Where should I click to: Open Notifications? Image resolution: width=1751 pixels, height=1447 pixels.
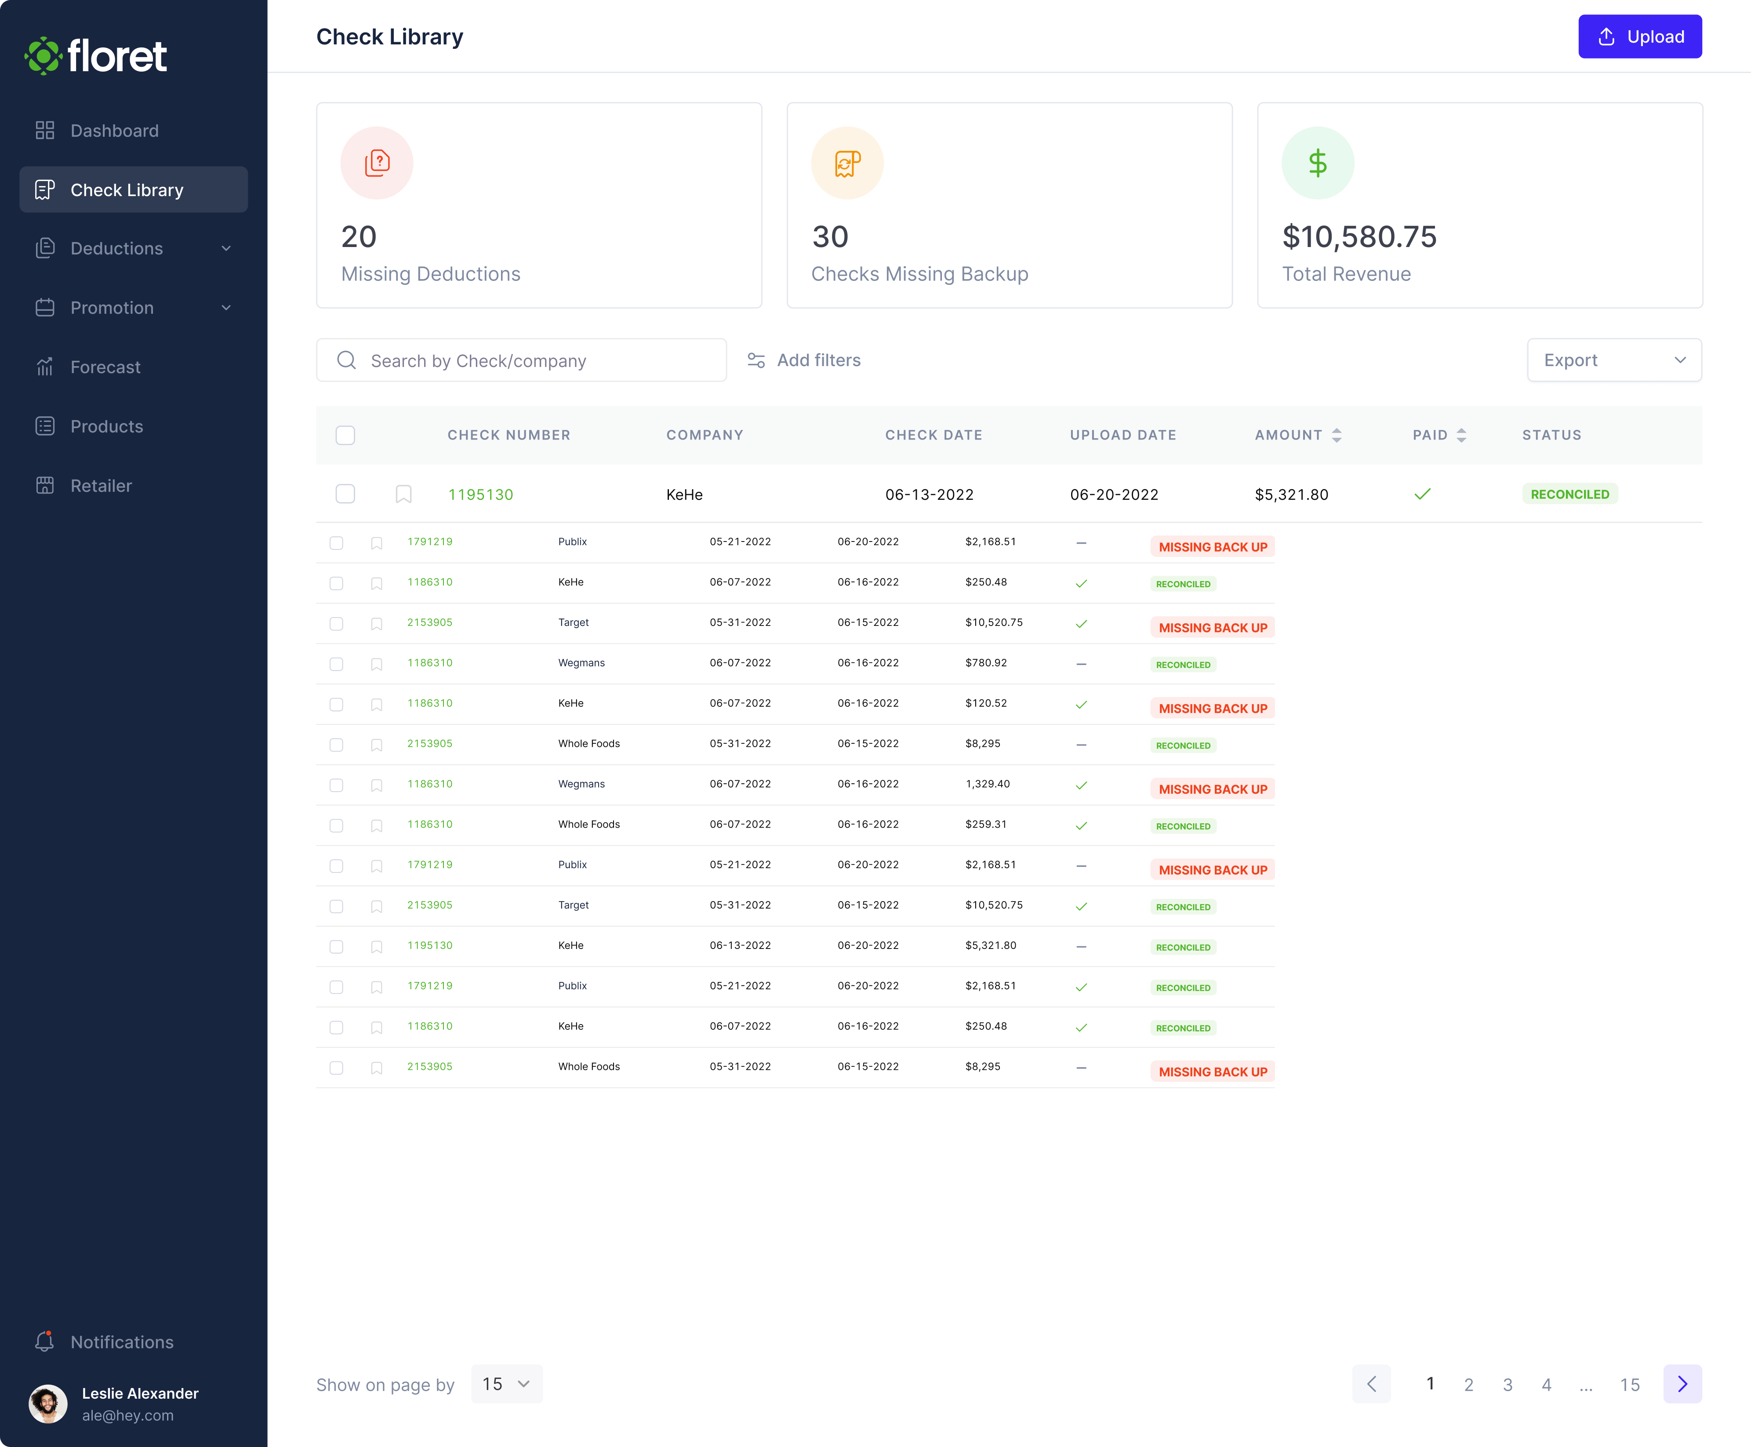[x=121, y=1342]
